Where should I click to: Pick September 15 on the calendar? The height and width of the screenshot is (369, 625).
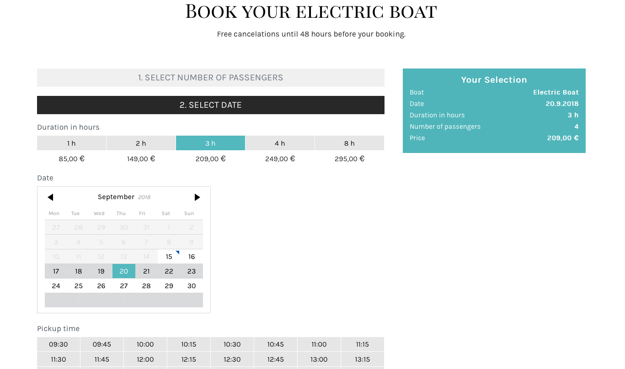[169, 257]
